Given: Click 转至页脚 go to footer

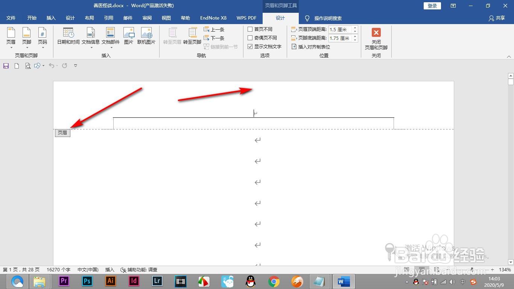Looking at the screenshot, I should [192, 37].
